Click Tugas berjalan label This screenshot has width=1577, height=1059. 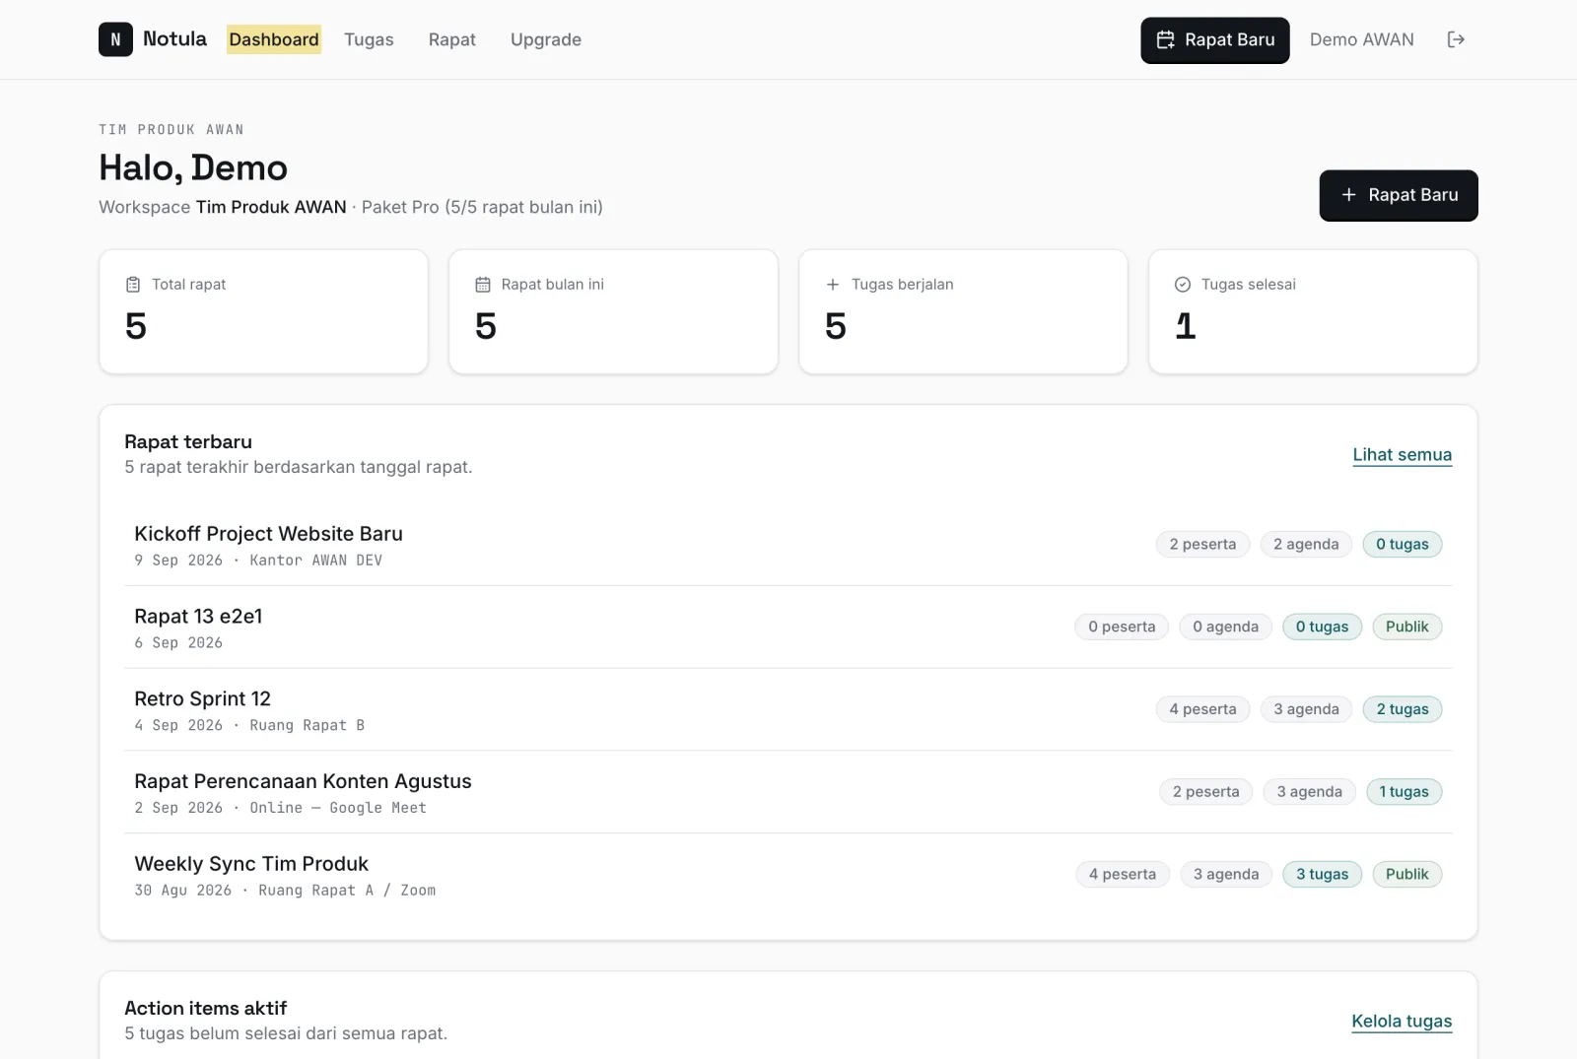coord(903,285)
